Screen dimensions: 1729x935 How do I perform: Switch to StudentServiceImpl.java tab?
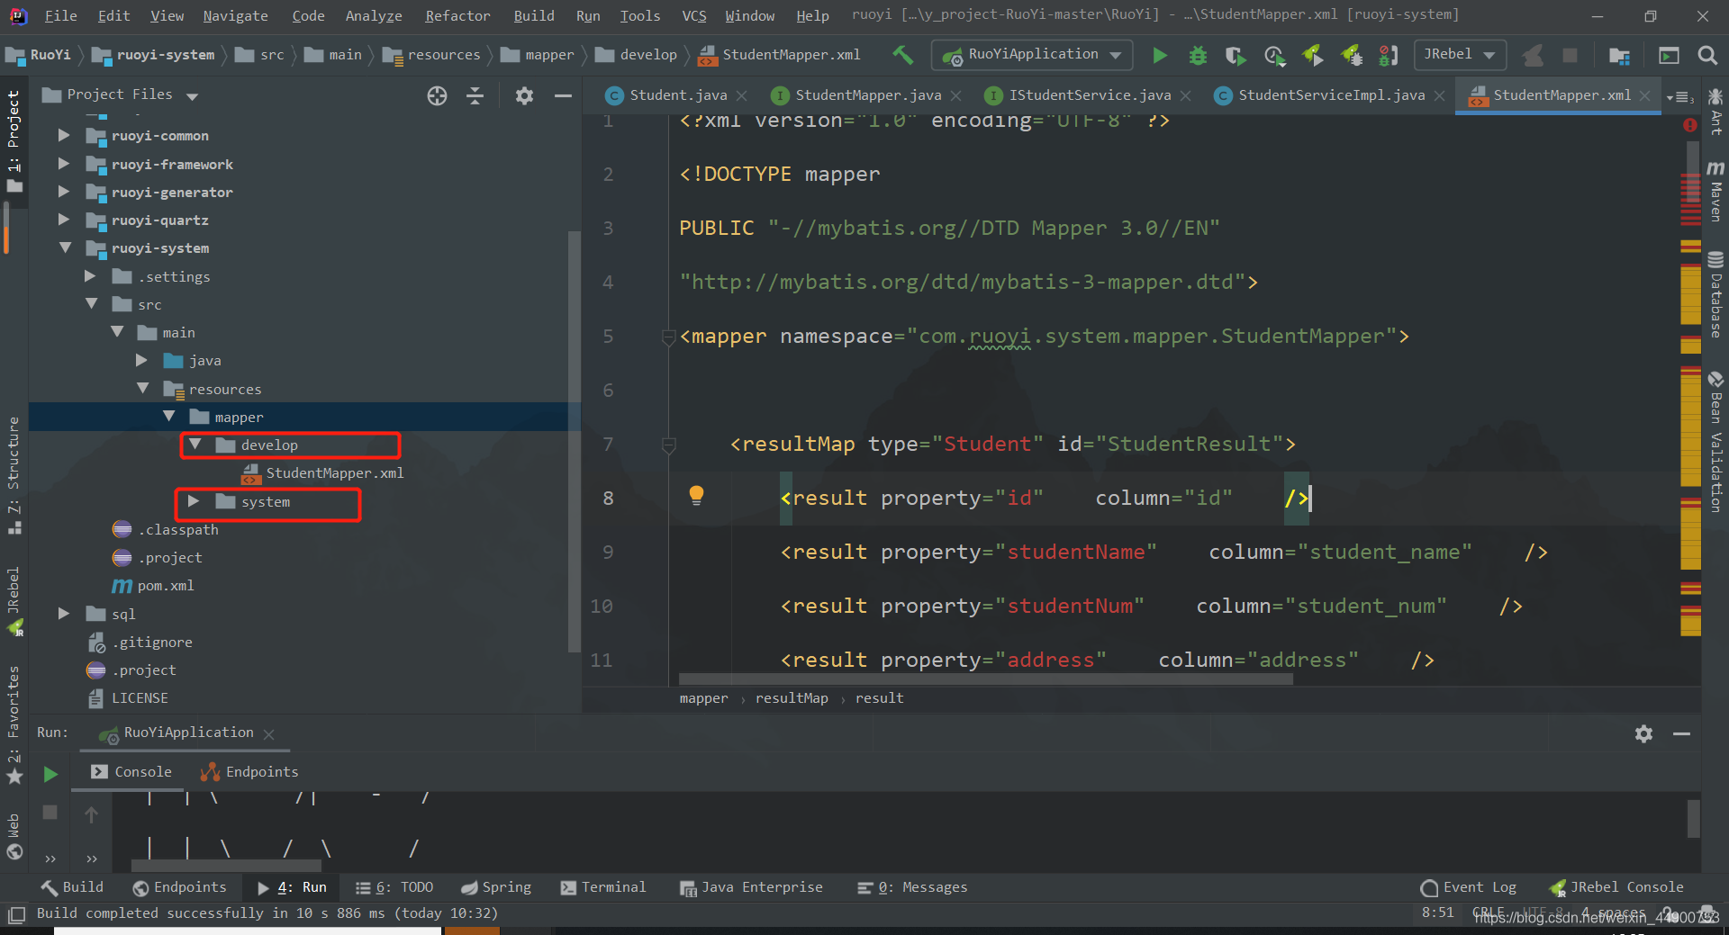coord(1331,95)
